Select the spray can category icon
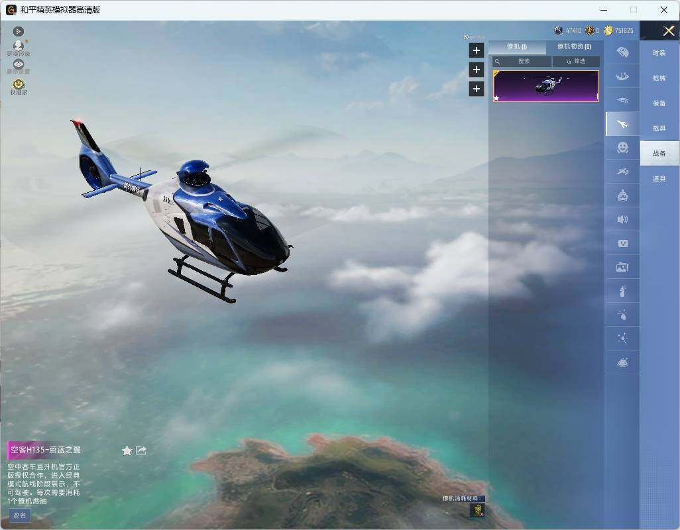The width and height of the screenshot is (680, 530). click(622, 291)
